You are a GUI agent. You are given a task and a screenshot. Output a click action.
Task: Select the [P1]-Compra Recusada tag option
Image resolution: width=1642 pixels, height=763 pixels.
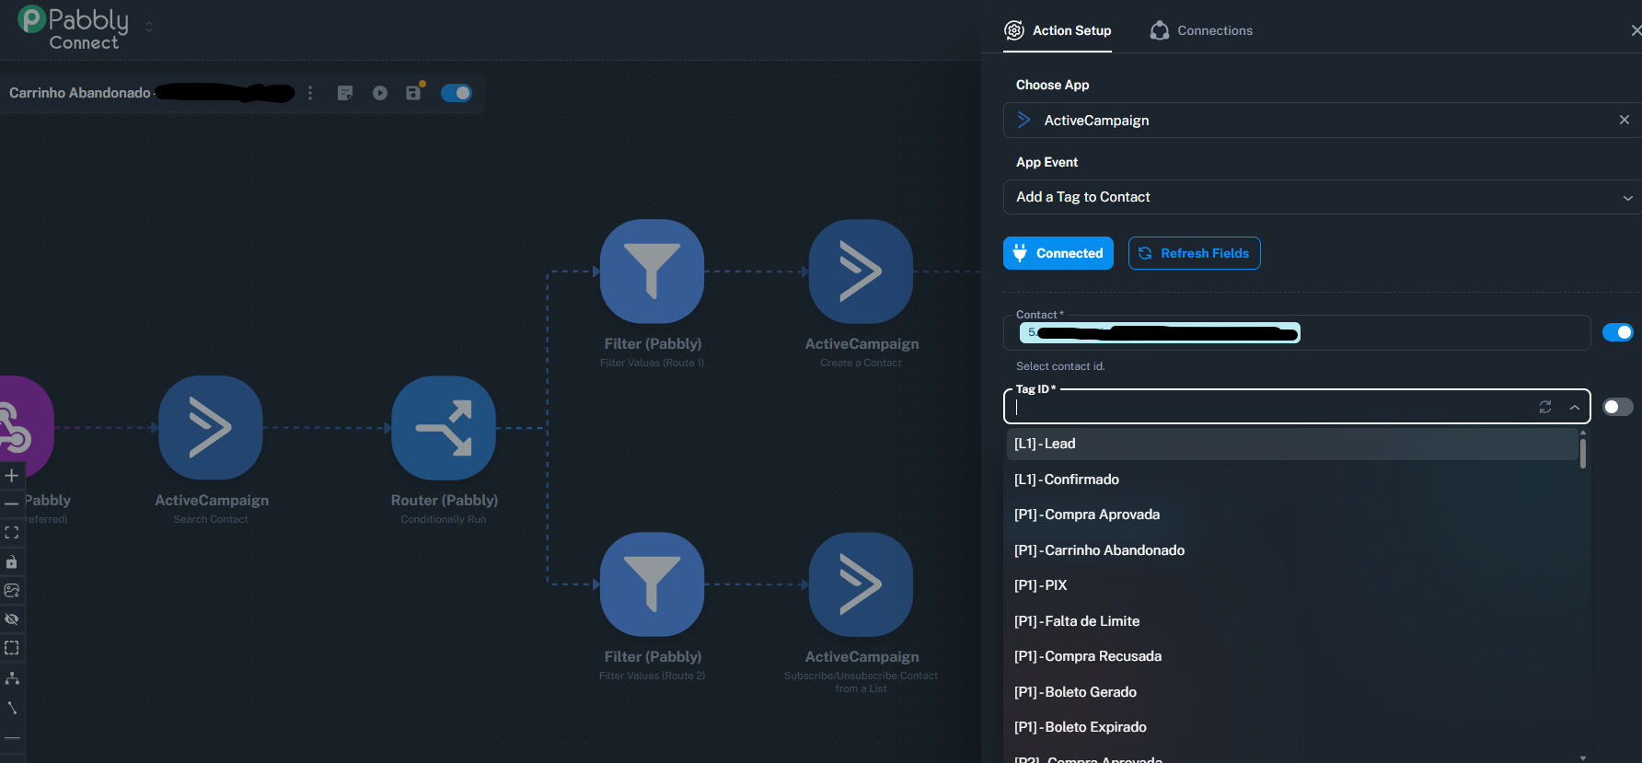point(1292,656)
